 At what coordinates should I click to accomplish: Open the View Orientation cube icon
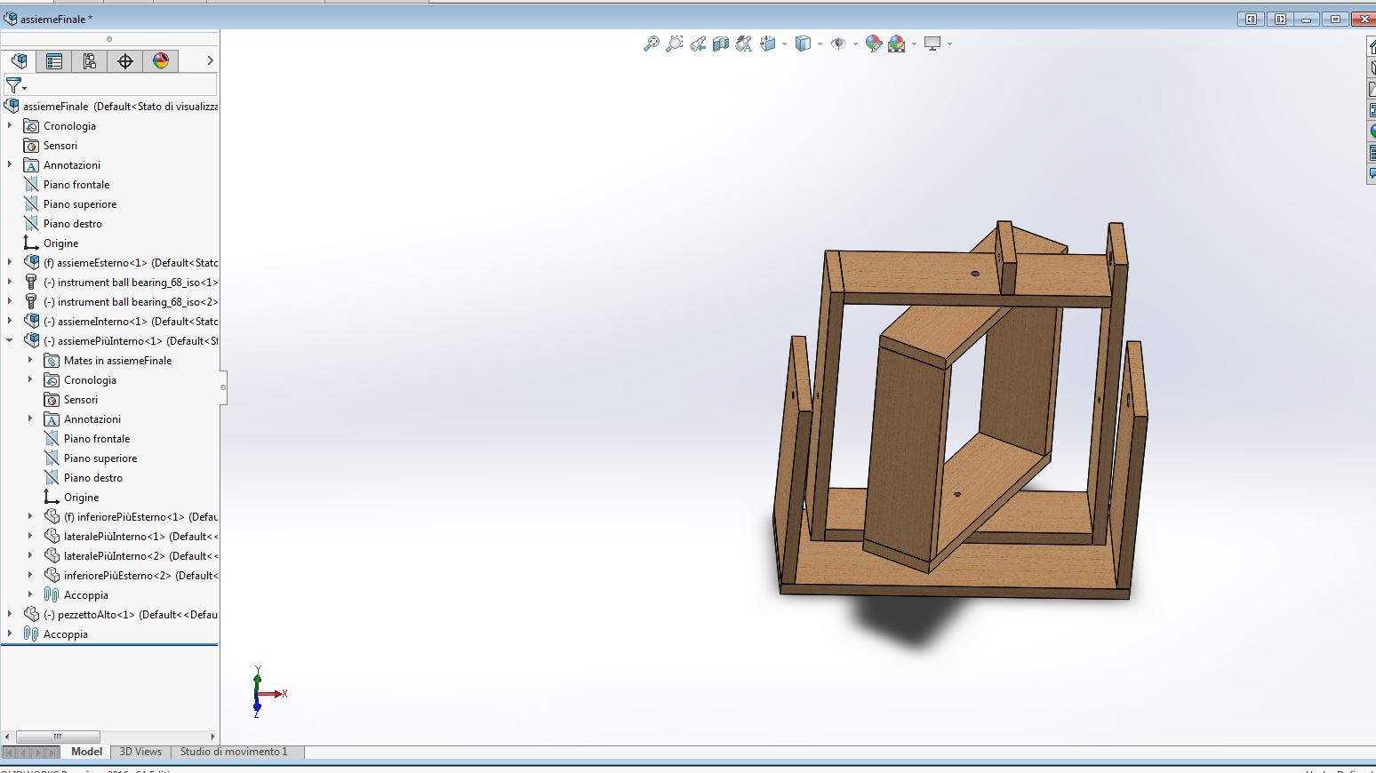[x=768, y=44]
